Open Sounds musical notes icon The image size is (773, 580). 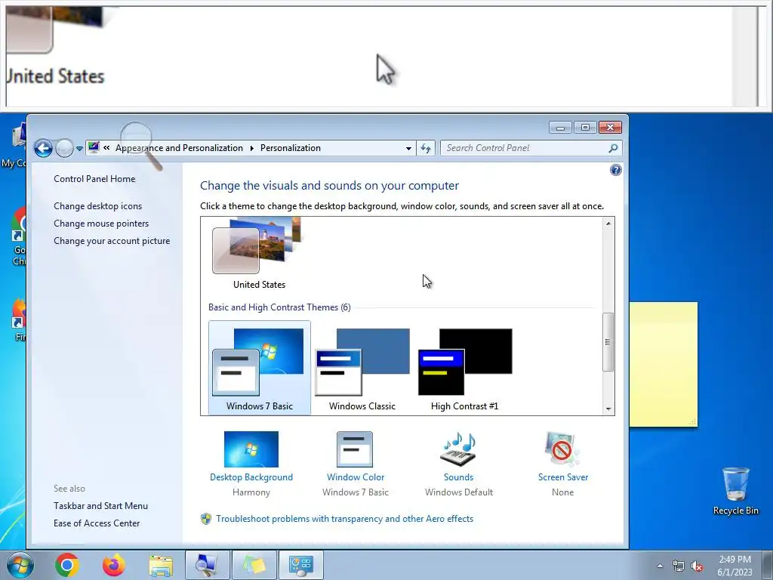pyautogui.click(x=458, y=449)
